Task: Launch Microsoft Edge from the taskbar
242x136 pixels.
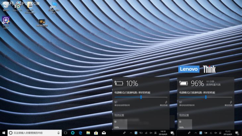Action: click(x=81, y=133)
